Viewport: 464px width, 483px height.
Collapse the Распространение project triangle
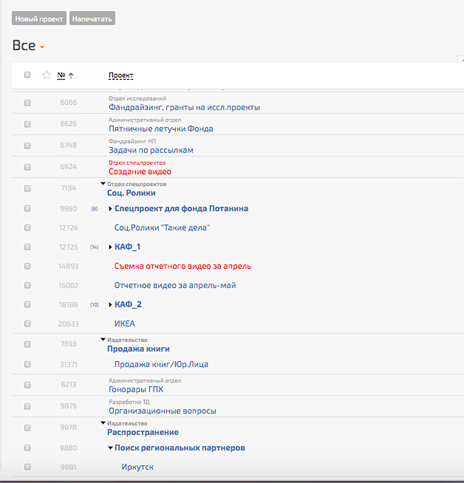[x=103, y=423]
